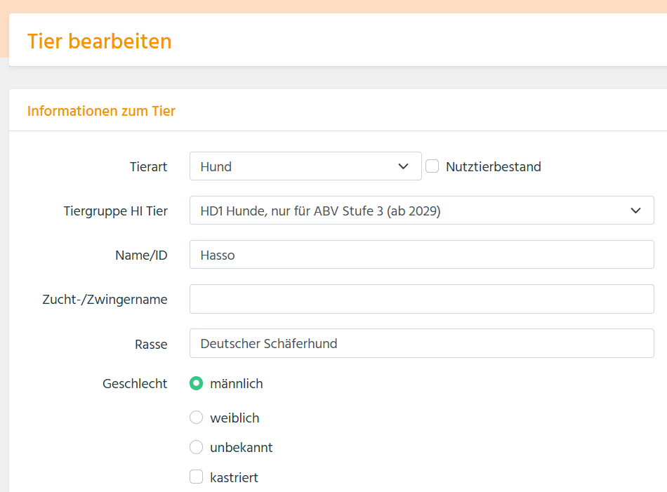Open the Tierart dropdown showing Hund
The image size is (667, 492).
(295, 166)
